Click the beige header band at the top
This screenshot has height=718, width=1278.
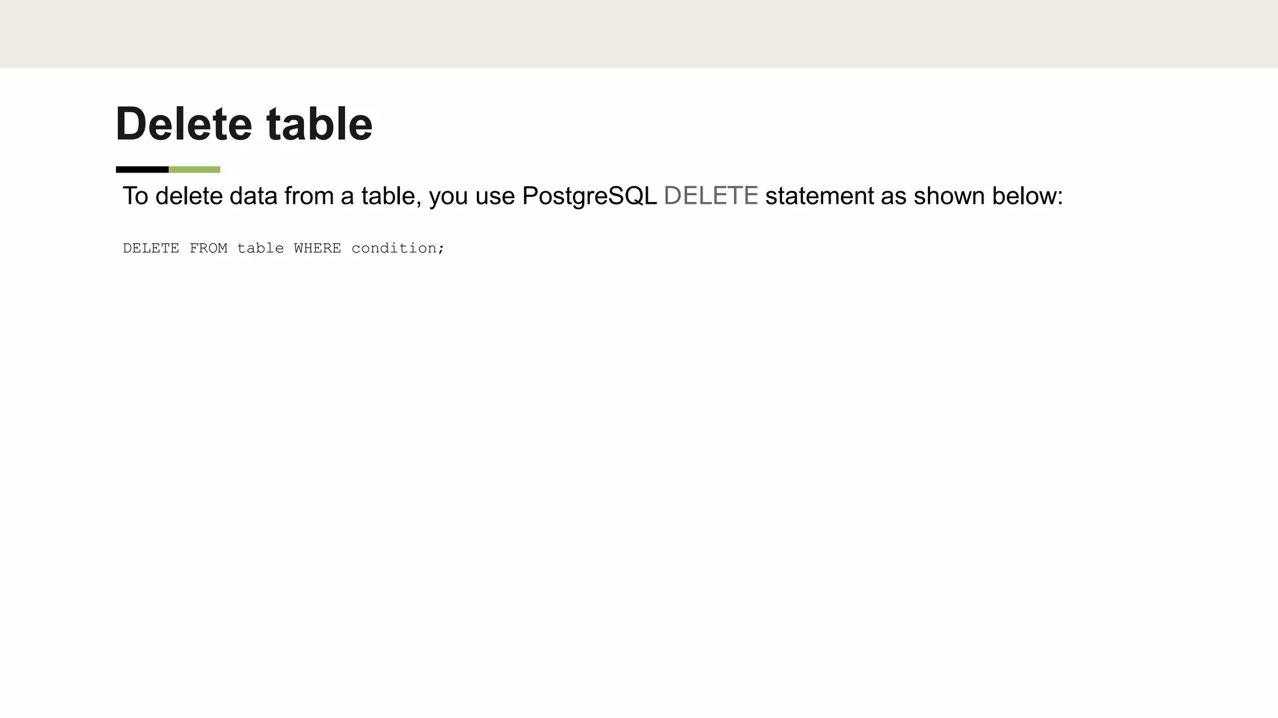[639, 34]
